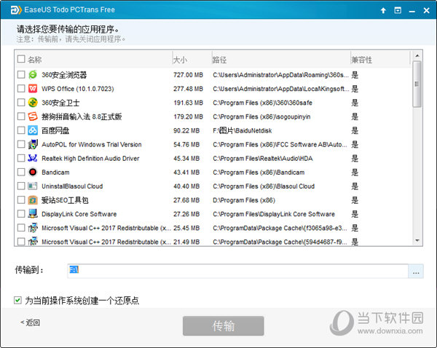The width and height of the screenshot is (437, 348).
Task: Click the WPS Office app icon
Action: click(x=33, y=89)
